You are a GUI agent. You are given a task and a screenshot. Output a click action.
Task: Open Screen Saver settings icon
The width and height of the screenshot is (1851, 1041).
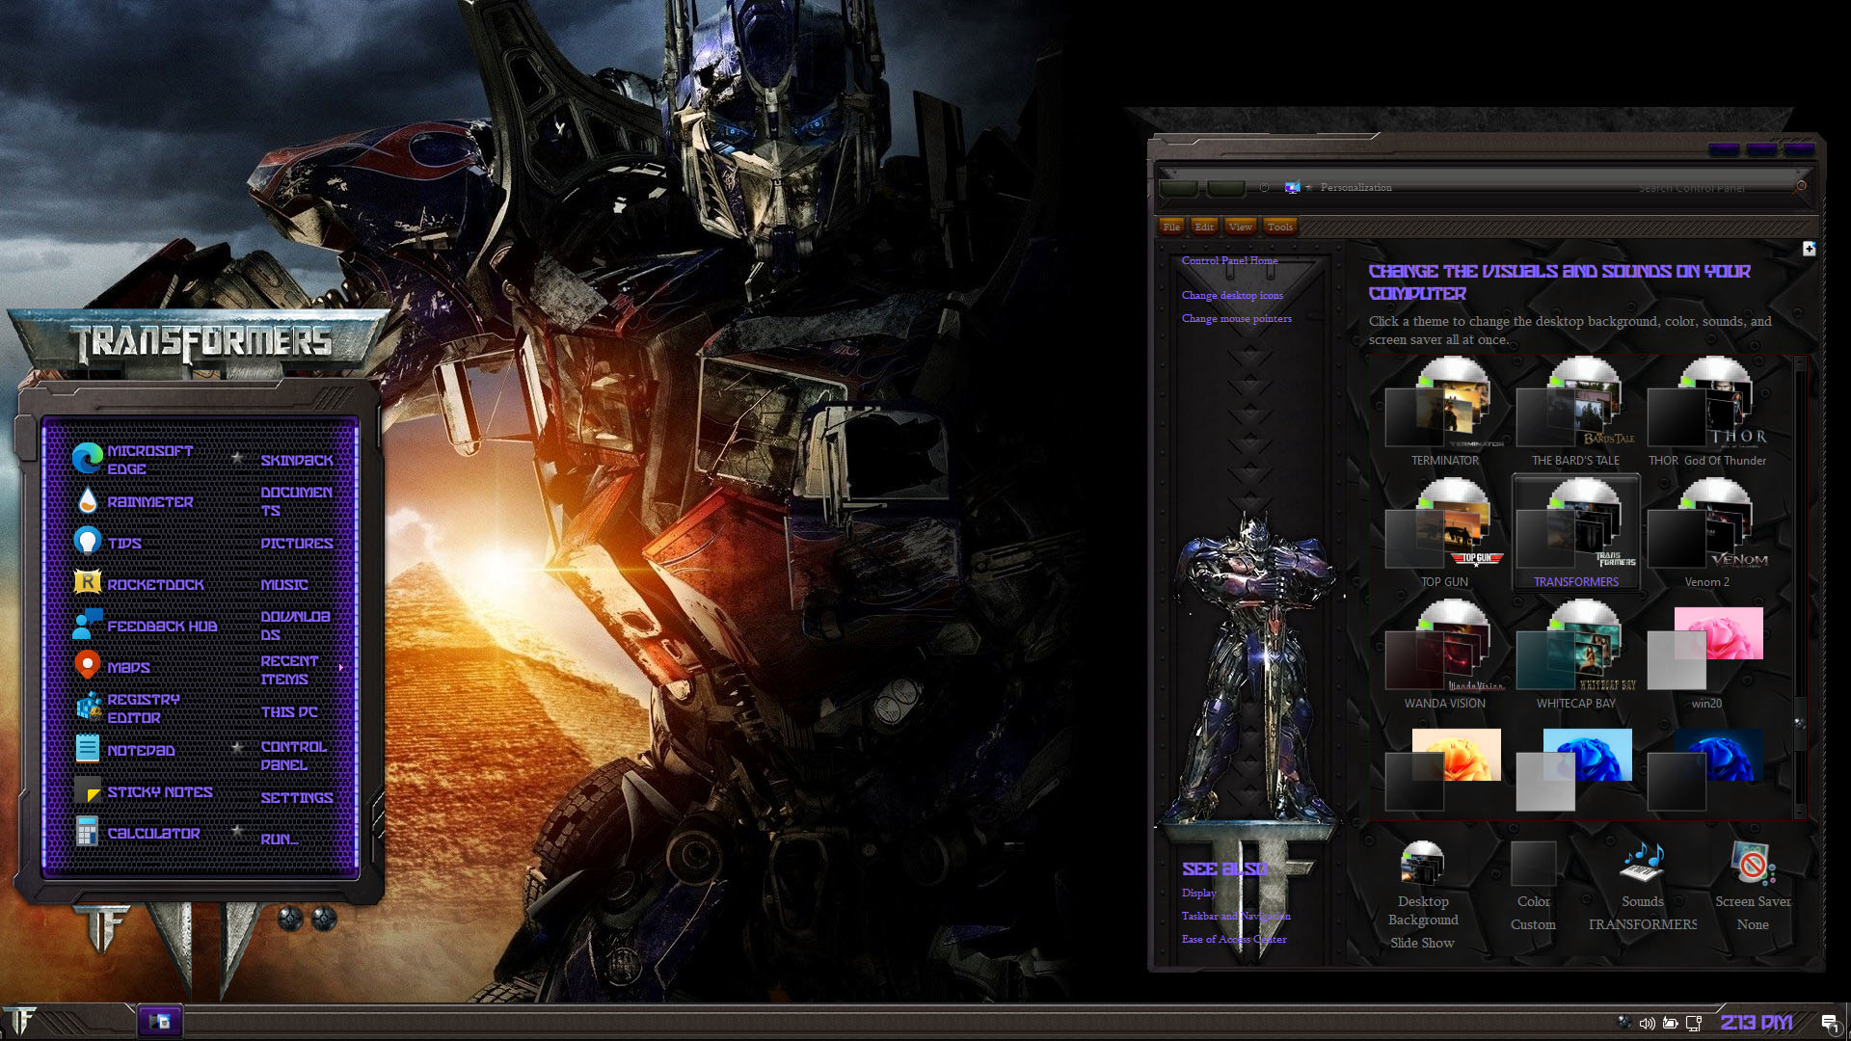1752,863
